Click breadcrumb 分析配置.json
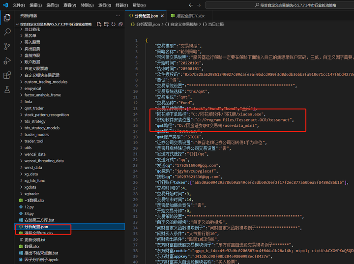354x264 pixels. click(148, 24)
